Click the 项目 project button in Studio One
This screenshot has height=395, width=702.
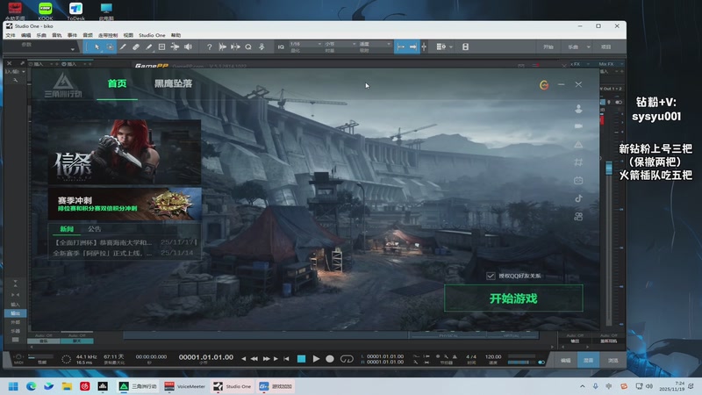tap(605, 47)
